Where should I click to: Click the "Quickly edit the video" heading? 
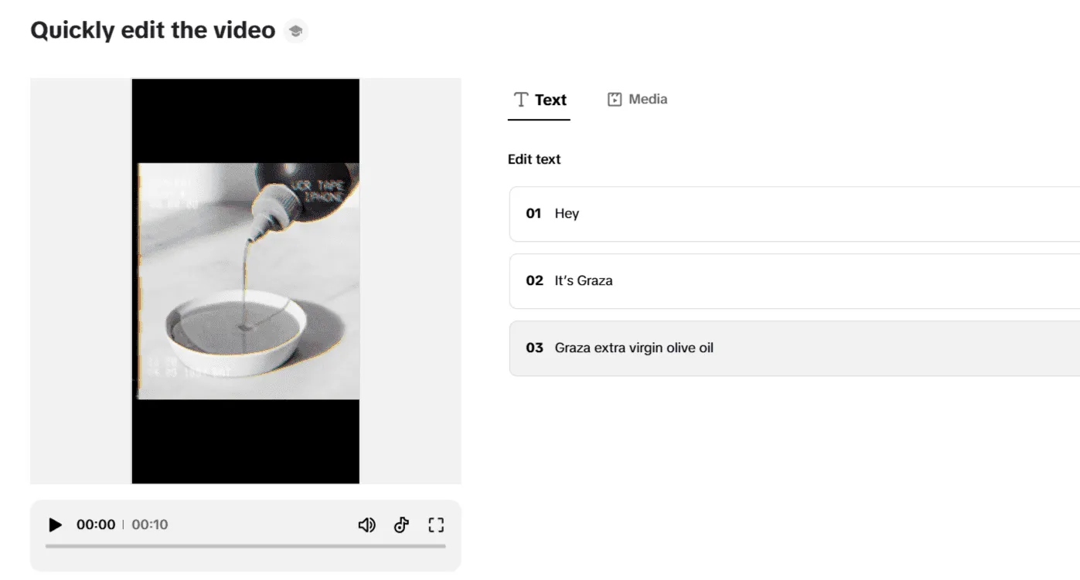click(153, 30)
